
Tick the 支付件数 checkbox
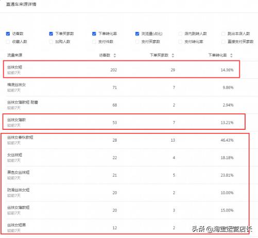tap(94, 42)
